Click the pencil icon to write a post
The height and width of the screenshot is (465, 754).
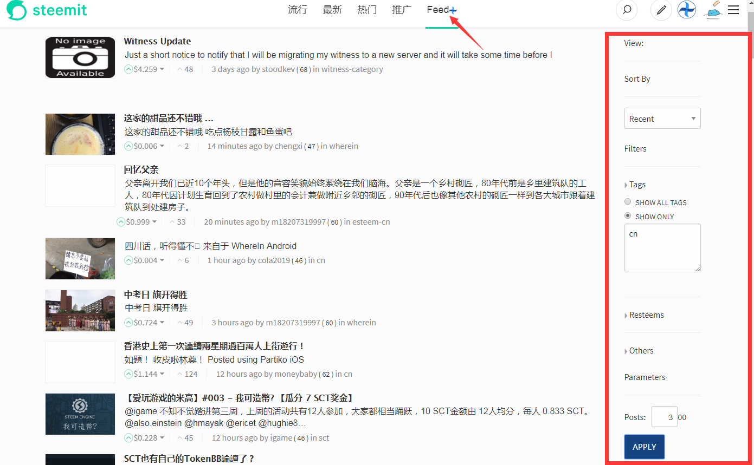pyautogui.click(x=661, y=10)
